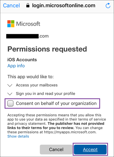The width and height of the screenshot is (114, 157).
Task: Reload the login page with the refresh icon
Action: coord(108,5)
